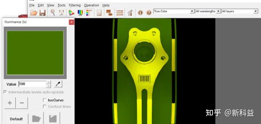Image resolution: width=261 pixels, height=124 pixels.
Task: Pick value with the eyedropper button
Action: (x=58, y=84)
